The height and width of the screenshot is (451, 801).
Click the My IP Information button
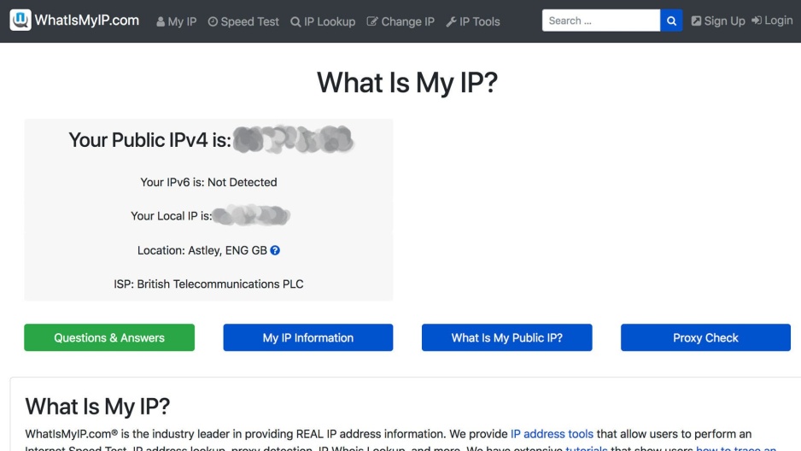pyautogui.click(x=308, y=337)
